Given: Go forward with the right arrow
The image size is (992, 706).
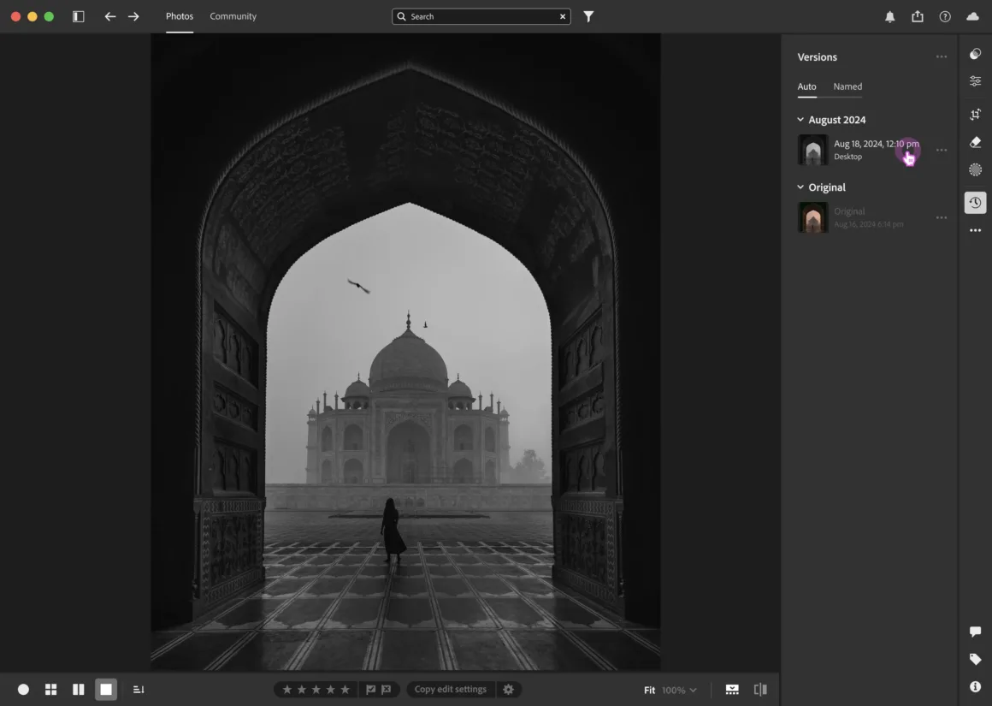Looking at the screenshot, I should (x=133, y=16).
